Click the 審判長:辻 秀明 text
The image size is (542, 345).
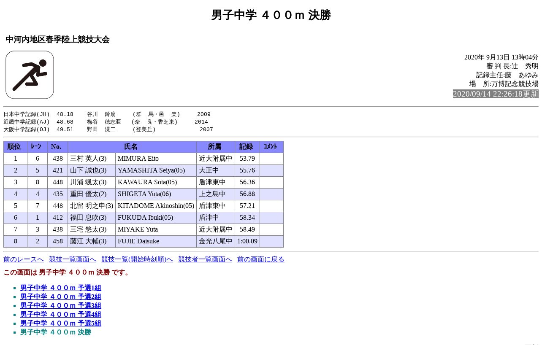pyautogui.click(x=512, y=66)
